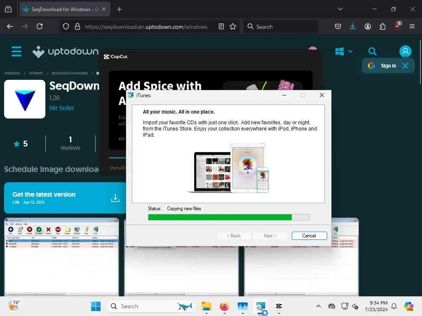
Task: Open the Windows Start menu
Action: click(96, 306)
